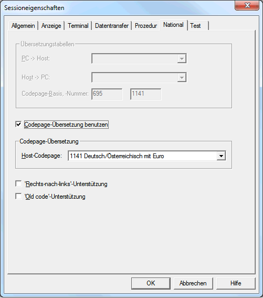The height and width of the screenshot is (298, 263).
Task: Open the Host -> PC dropdown
Action: 182,77
